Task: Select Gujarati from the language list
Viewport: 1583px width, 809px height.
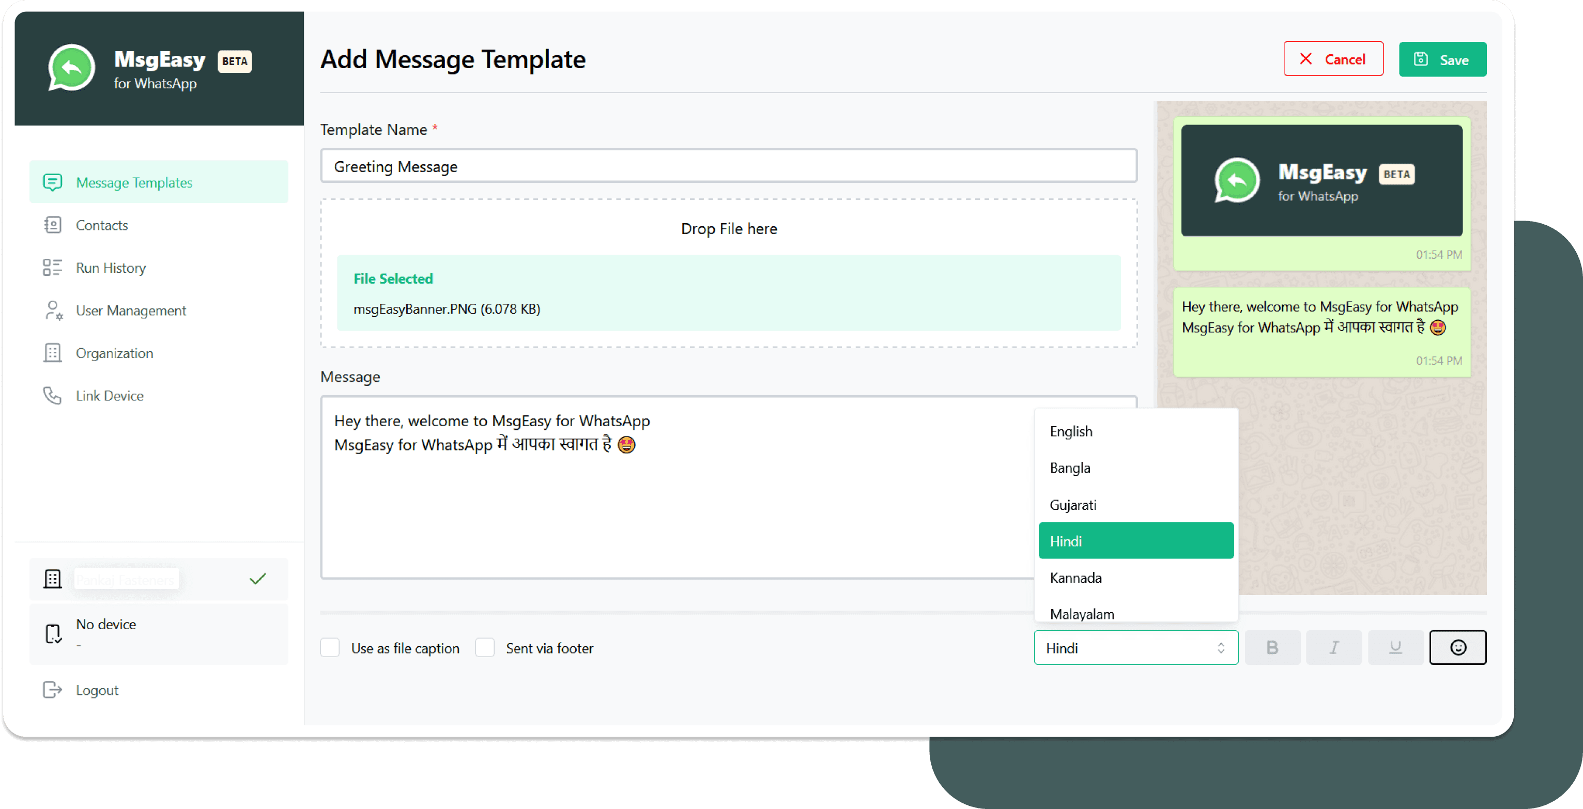Action: [x=1071, y=505]
